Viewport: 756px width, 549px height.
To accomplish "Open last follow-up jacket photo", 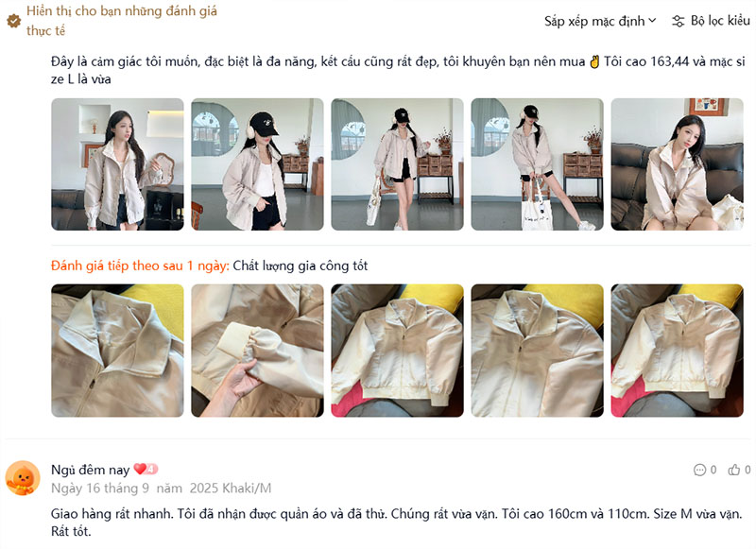I will click(677, 351).
